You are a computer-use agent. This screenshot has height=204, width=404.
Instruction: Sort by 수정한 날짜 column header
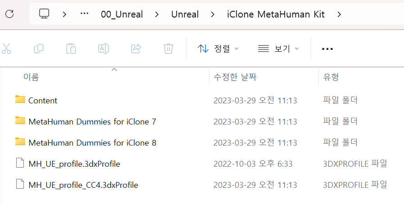coord(235,77)
